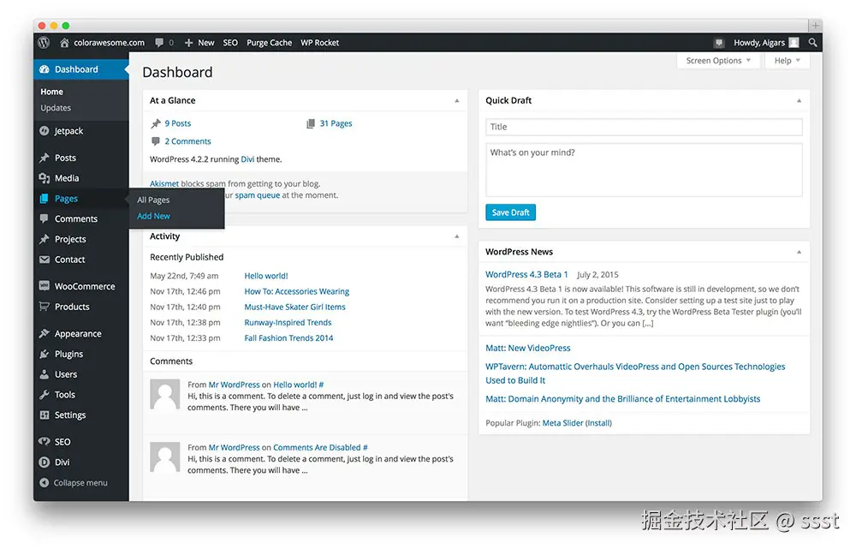This screenshot has height=549, width=856.
Task: Click the new tab plus button in browser
Action: coord(815,25)
